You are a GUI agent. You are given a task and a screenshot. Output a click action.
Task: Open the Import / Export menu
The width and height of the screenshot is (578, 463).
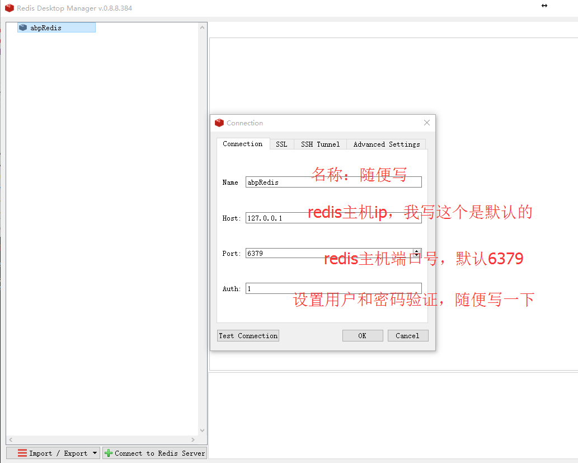pos(53,453)
